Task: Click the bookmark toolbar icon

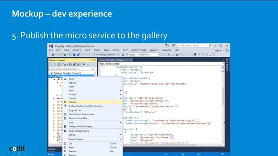Action: (x=195, y=55)
